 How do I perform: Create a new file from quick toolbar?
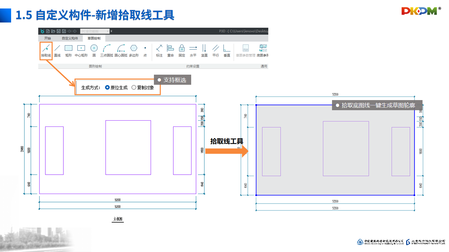click(x=48, y=31)
